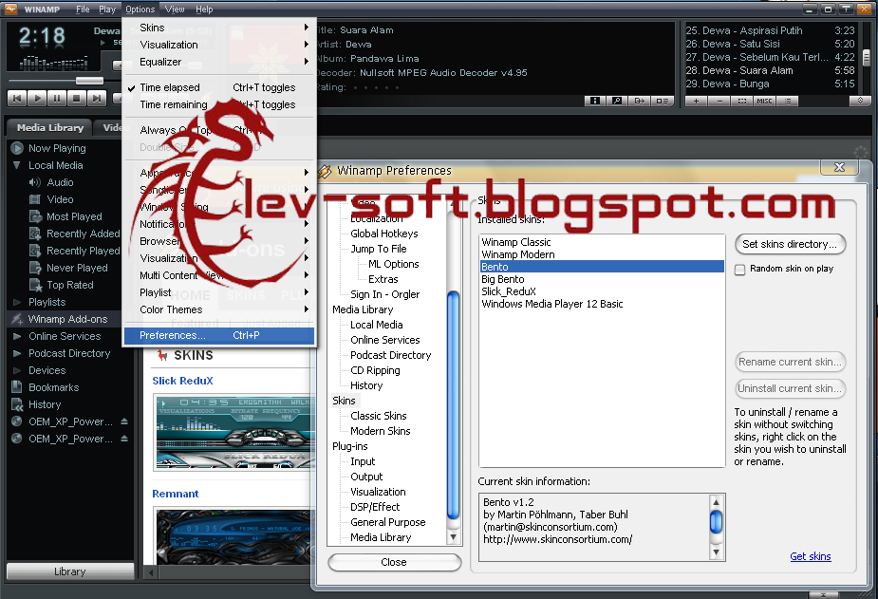This screenshot has width=878, height=599.
Task: Open the View menu
Action: 174,9
